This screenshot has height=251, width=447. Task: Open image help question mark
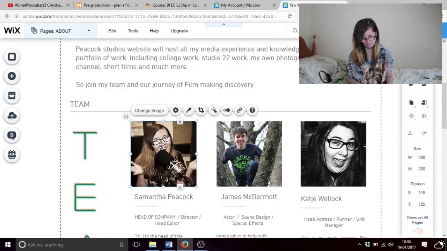click(252, 110)
